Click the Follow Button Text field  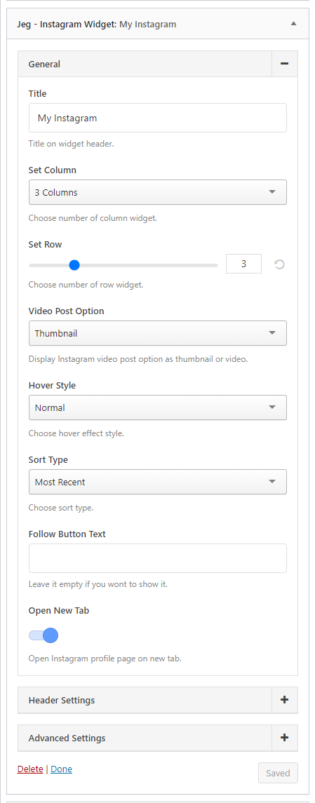(158, 558)
